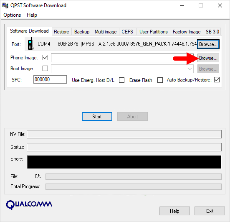This screenshot has width=230, height=222.
Task: Click the QPST app icon in title bar
Action: pos(5,5)
